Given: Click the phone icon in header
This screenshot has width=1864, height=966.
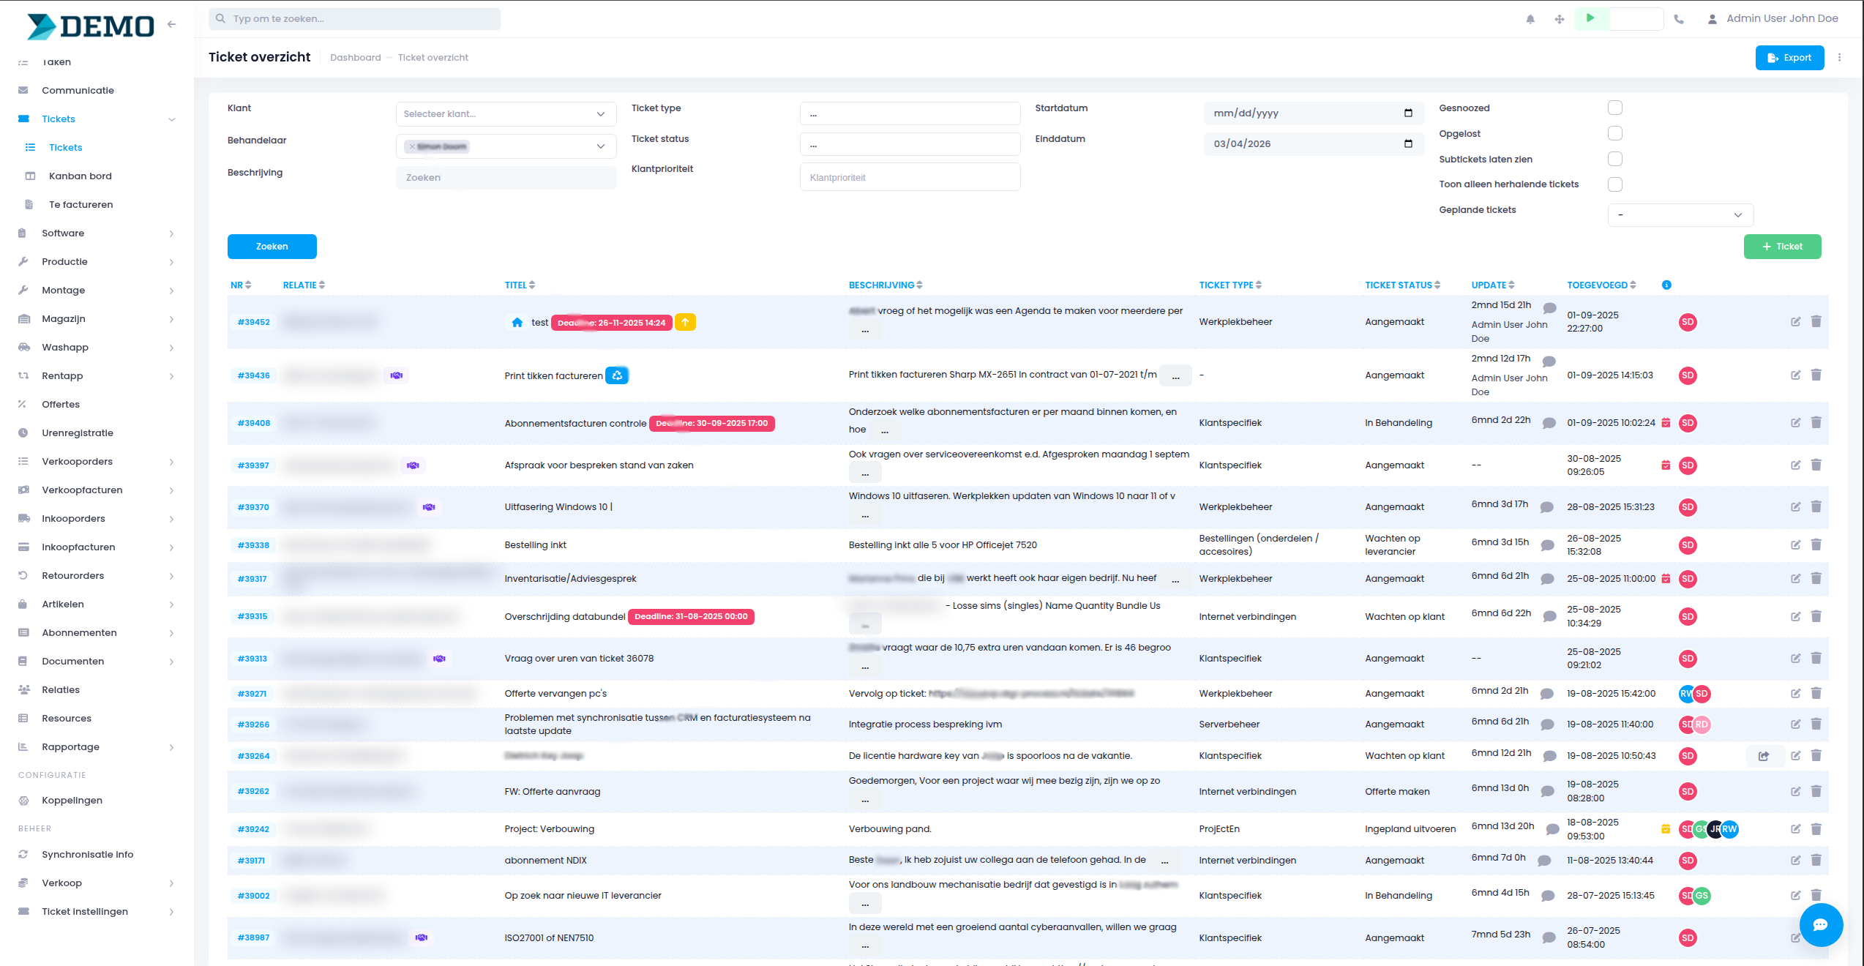Looking at the screenshot, I should point(1679,20).
